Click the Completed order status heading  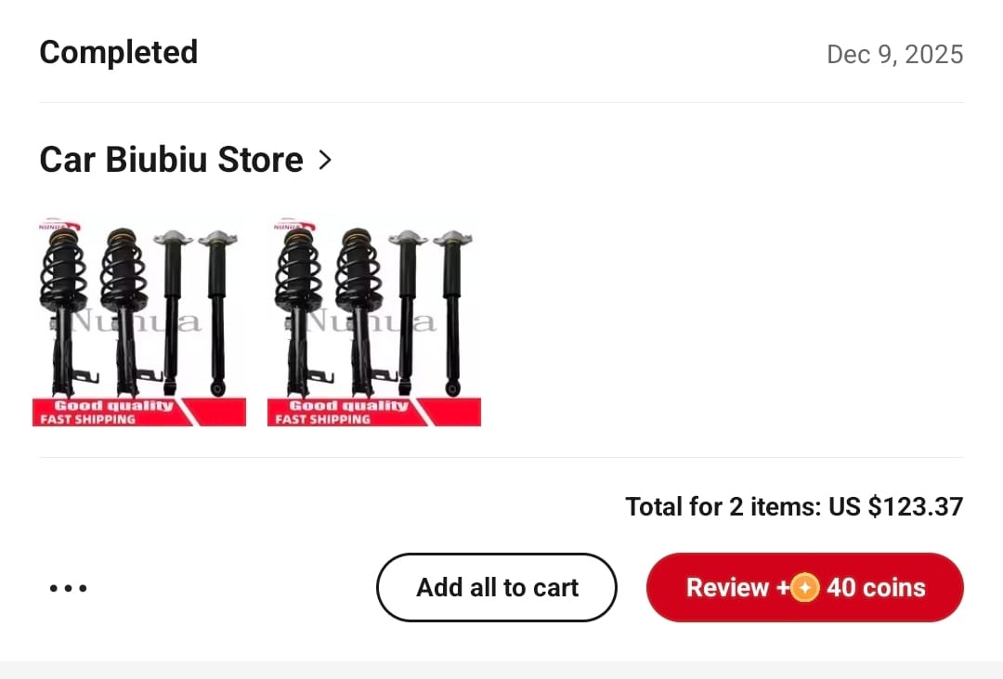(x=118, y=52)
